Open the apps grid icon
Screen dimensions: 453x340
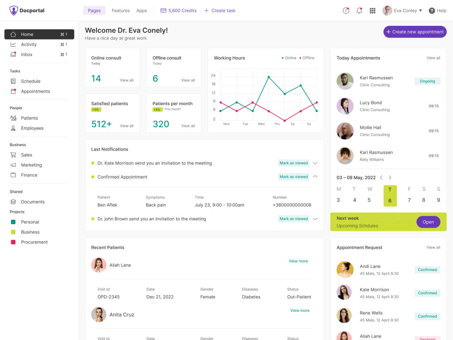click(x=372, y=11)
